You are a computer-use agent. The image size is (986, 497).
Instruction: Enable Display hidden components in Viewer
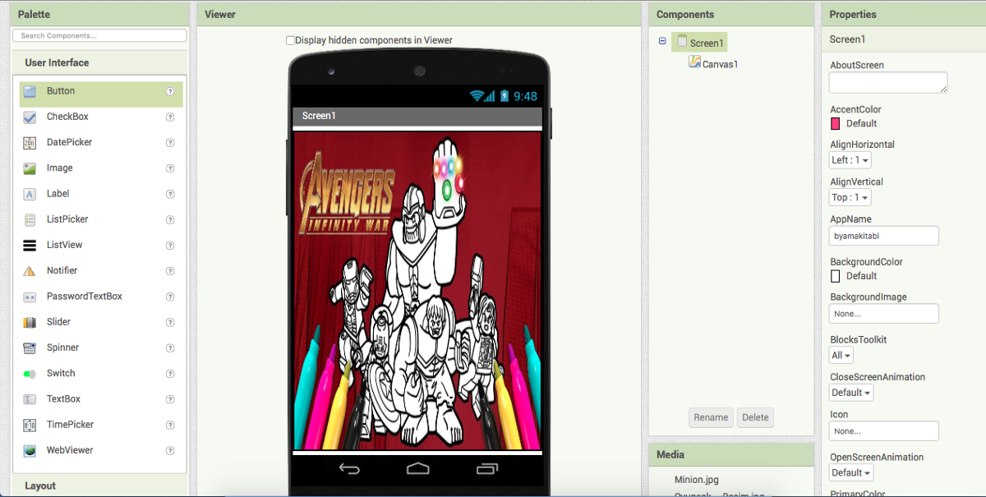pos(290,40)
